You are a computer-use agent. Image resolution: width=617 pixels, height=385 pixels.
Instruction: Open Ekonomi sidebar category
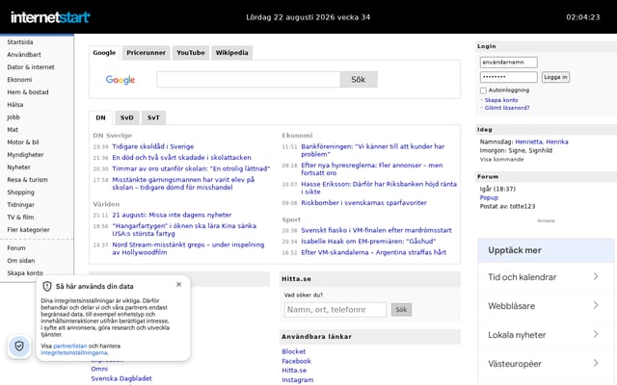coord(19,80)
